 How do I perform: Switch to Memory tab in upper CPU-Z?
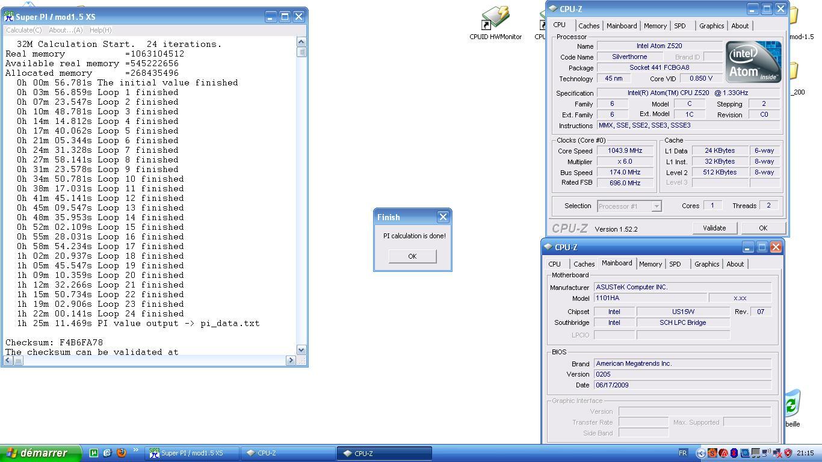click(x=655, y=26)
